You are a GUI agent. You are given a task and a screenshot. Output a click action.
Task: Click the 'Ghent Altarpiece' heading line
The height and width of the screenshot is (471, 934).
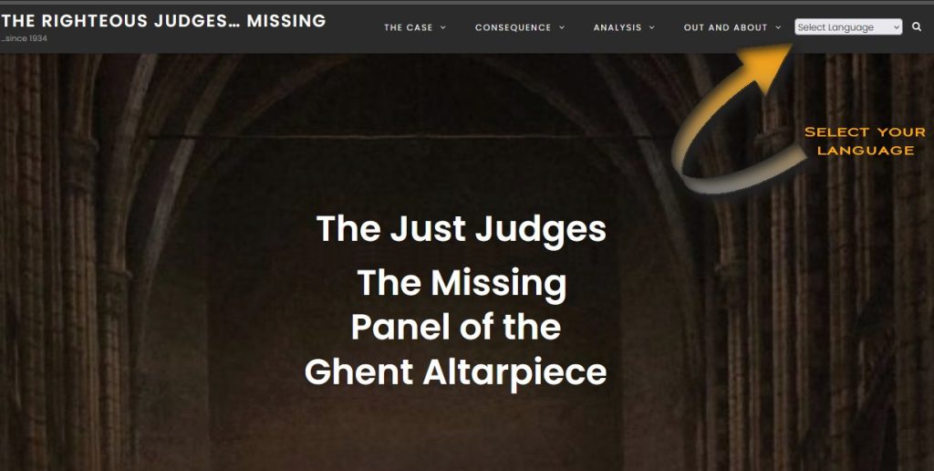(x=456, y=372)
